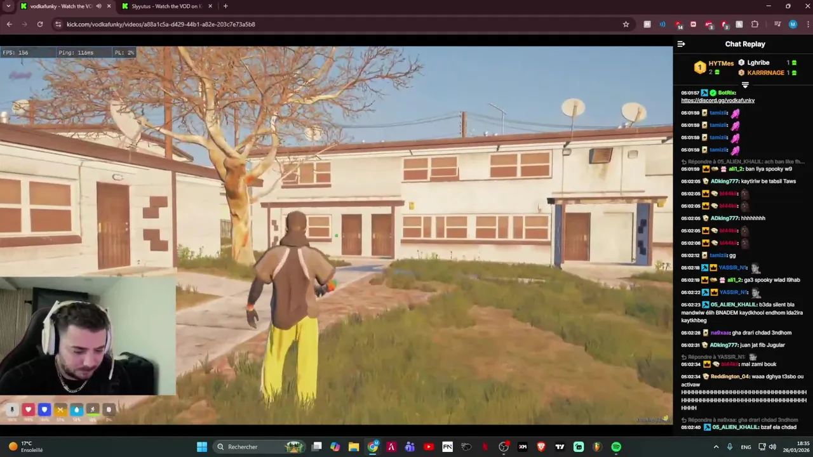Click gifter KARRRNAGE in the leaderboard
The image size is (813, 457).
point(765,73)
